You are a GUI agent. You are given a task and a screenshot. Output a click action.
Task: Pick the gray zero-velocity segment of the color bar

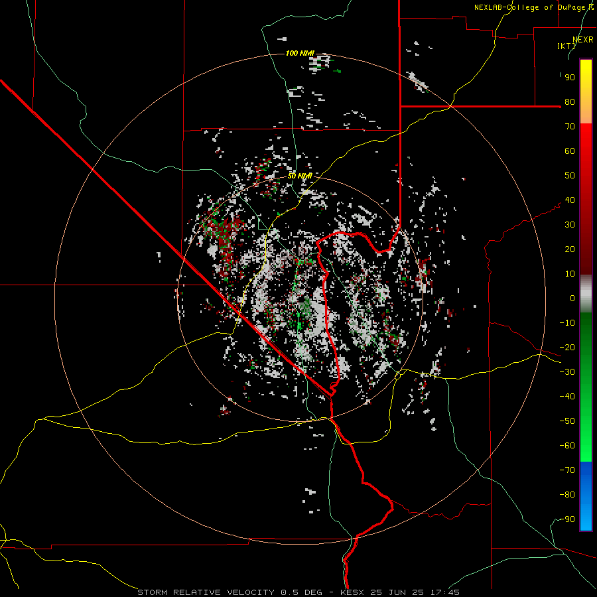tap(586, 294)
